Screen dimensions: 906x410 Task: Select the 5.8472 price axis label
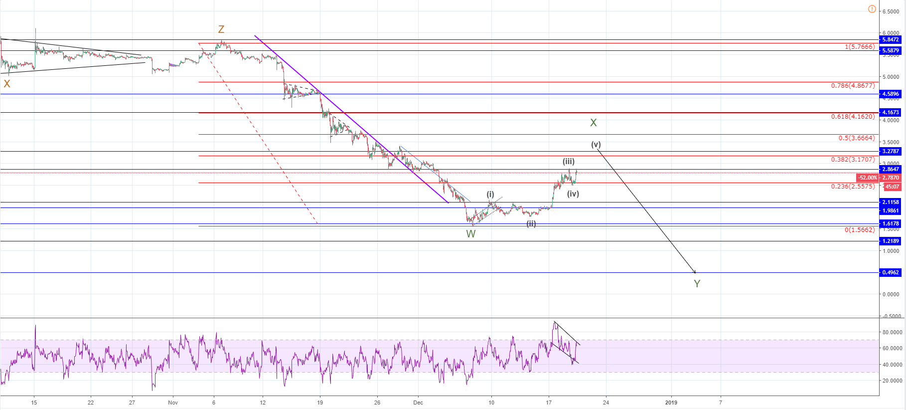[890, 39]
